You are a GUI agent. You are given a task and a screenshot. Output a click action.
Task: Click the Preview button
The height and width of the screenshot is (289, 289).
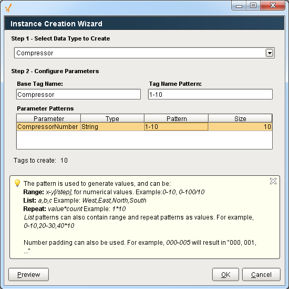point(28,275)
